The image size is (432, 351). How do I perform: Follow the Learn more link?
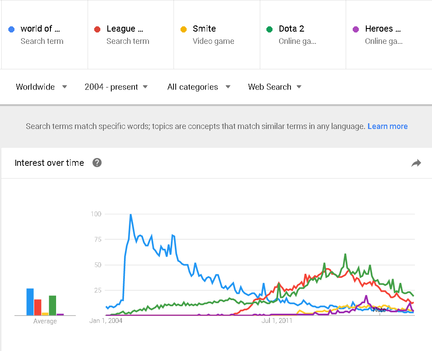pyautogui.click(x=387, y=126)
